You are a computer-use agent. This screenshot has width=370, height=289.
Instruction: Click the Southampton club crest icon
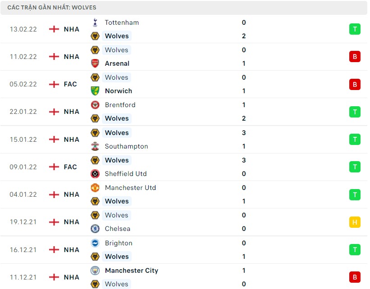click(95, 146)
